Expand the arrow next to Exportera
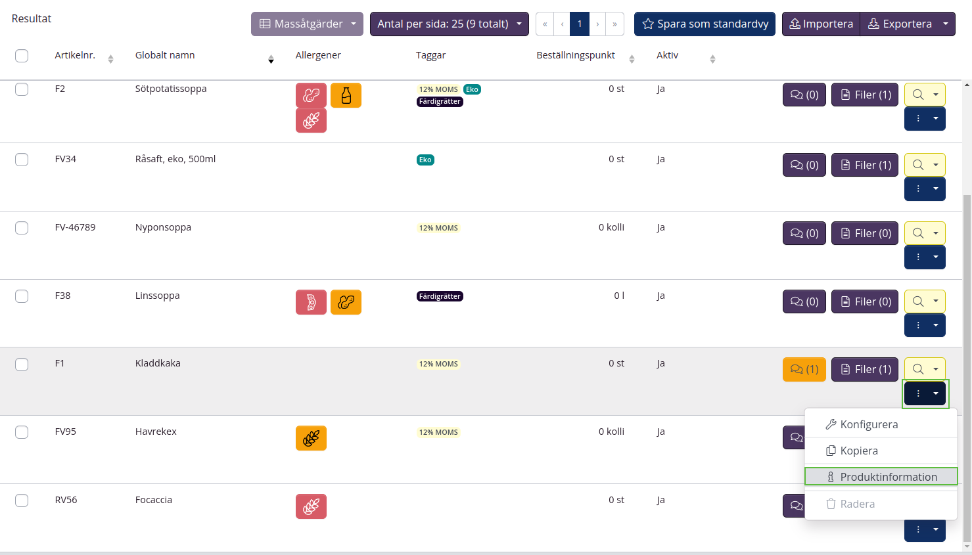972x555 pixels. tap(946, 24)
